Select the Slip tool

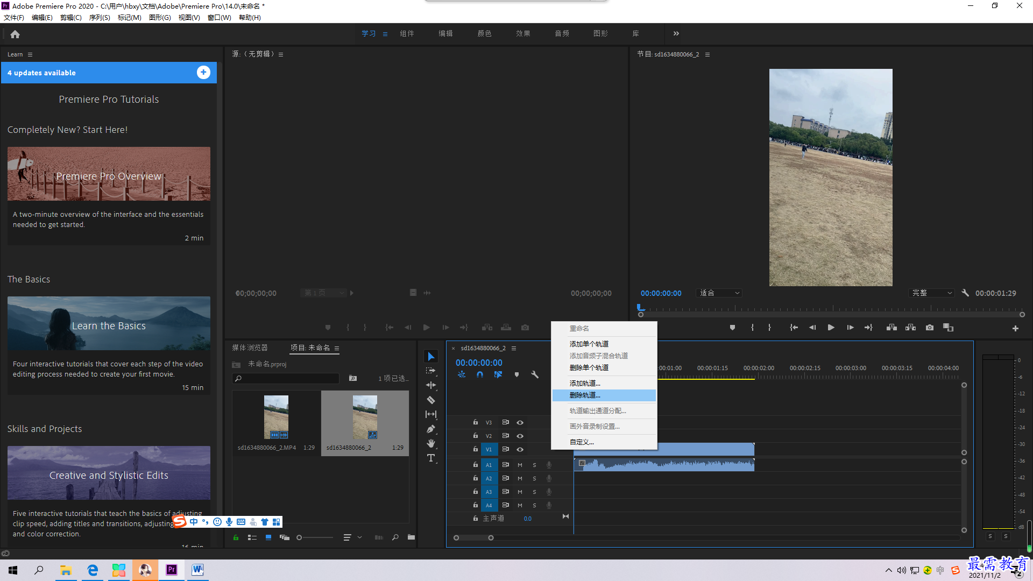(x=431, y=414)
